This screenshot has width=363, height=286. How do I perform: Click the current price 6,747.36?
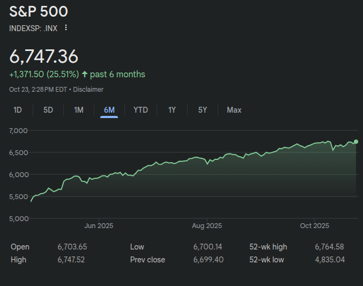click(44, 56)
